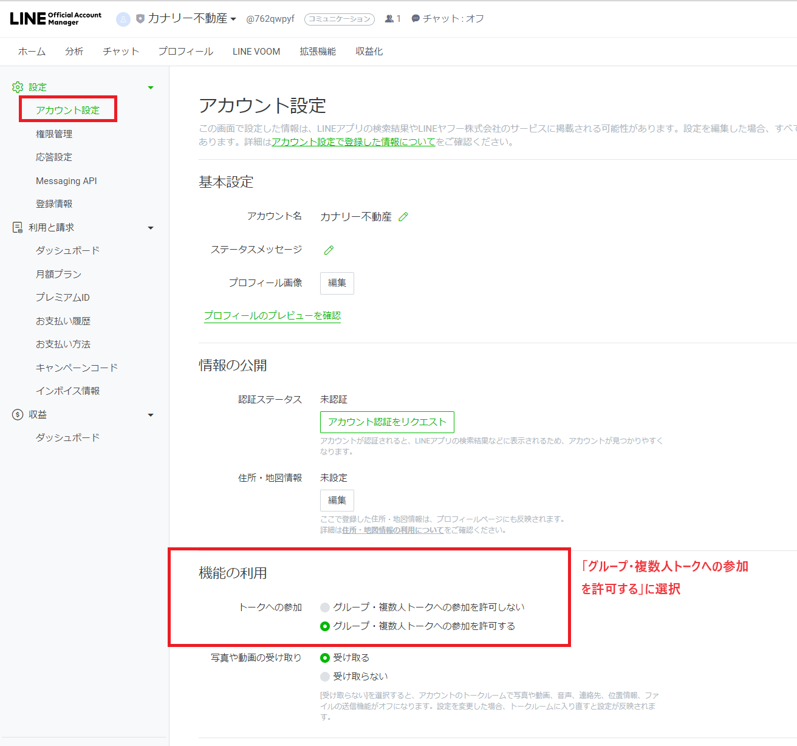
Task: Click the 未認証 status text
Action: tap(334, 400)
